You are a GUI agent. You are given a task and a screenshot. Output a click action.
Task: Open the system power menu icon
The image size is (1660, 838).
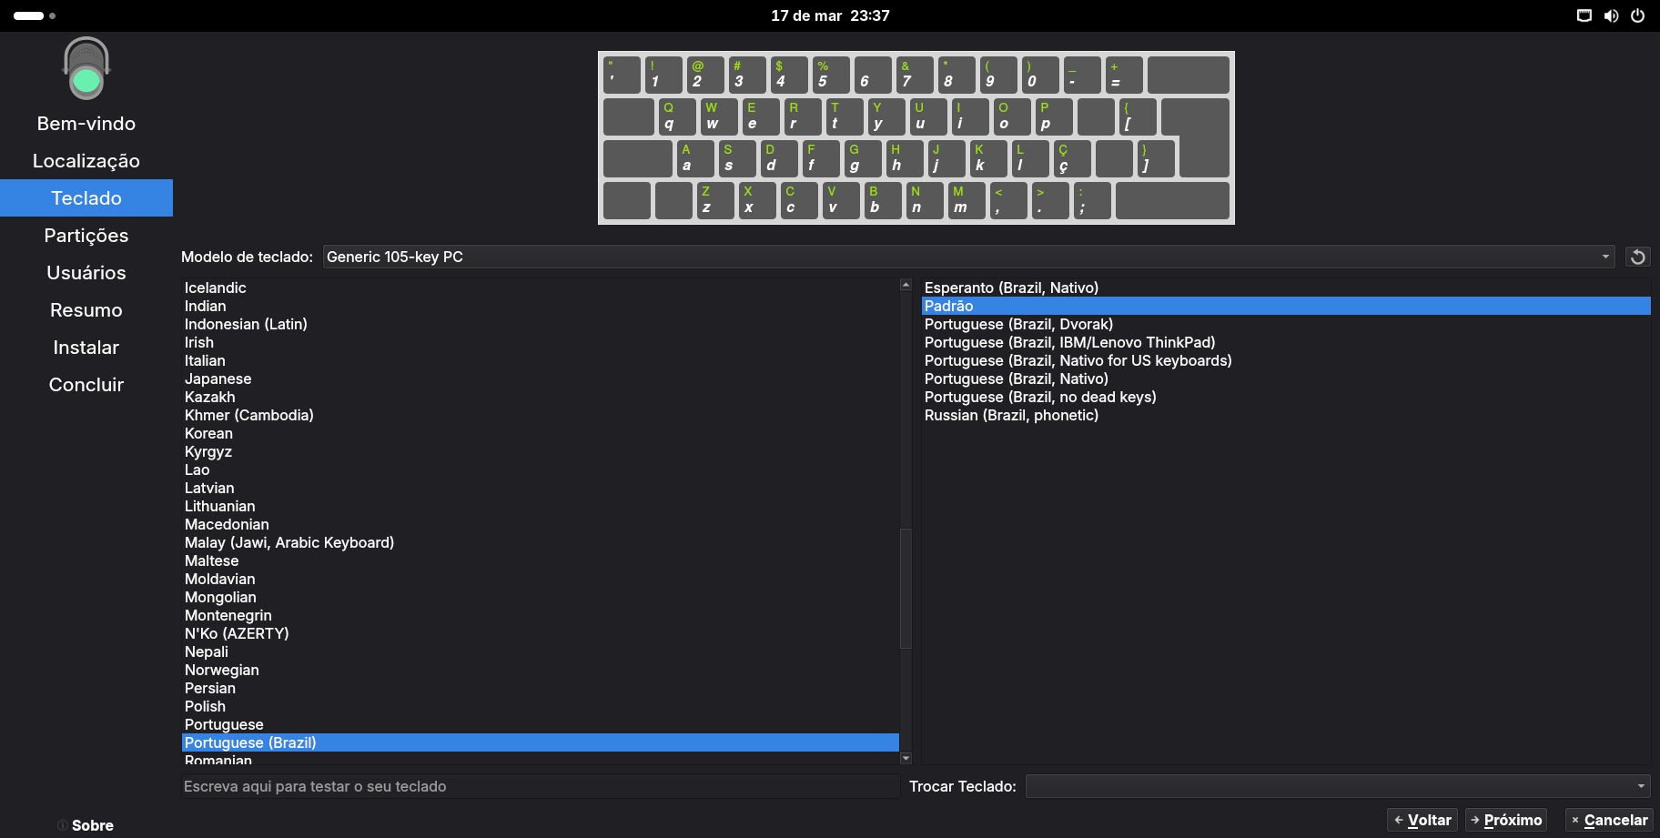1637,15
